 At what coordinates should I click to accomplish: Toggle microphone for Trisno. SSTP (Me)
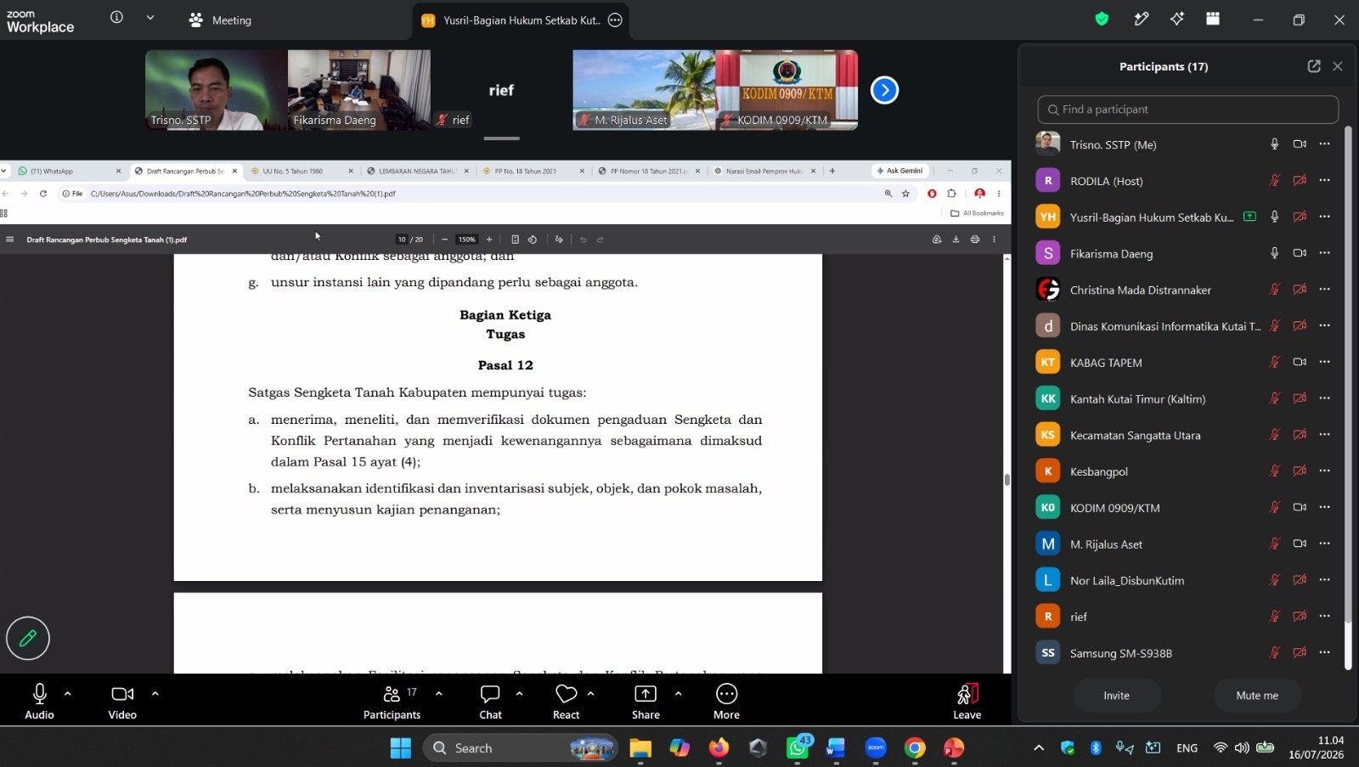(1274, 144)
